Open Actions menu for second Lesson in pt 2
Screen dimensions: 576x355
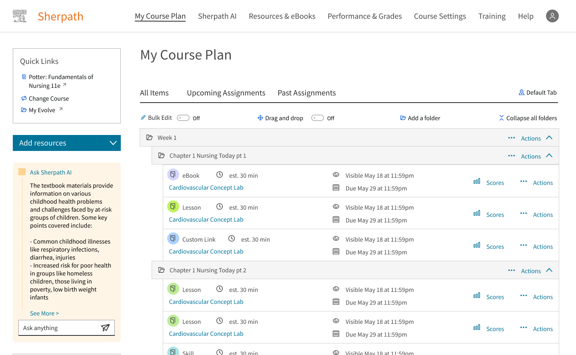[x=543, y=329]
